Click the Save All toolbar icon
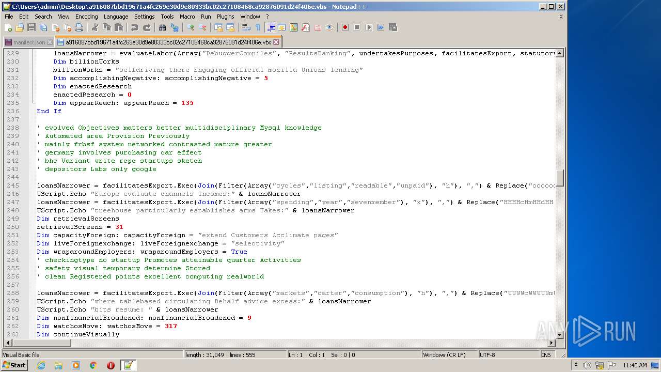661x372 pixels. (43, 27)
